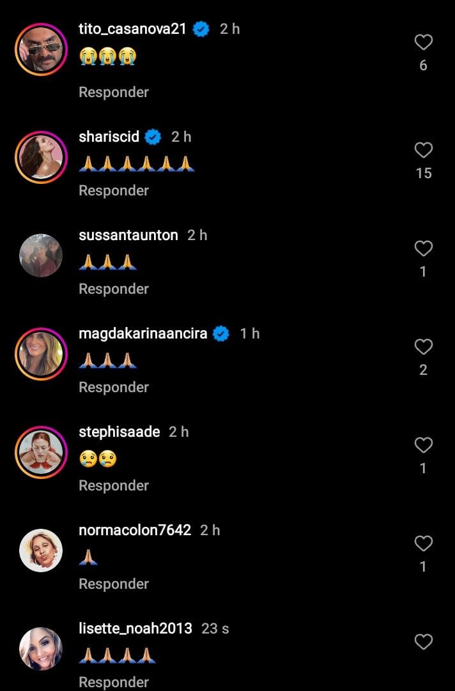This screenshot has height=691, width=455.
Task: Like lisette_noah2013's comment
Action: tap(423, 642)
